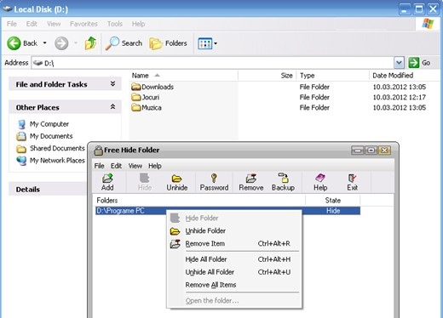Click the Windows flag logo in Explorer
443x318 pixels.
[x=428, y=24]
